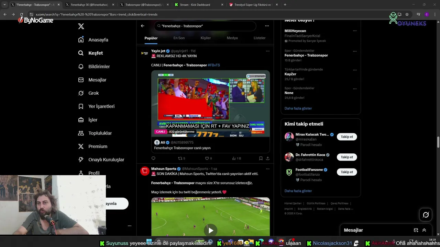Like the Yayin jet post
The width and height of the screenshot is (440, 247).
pos(208,158)
